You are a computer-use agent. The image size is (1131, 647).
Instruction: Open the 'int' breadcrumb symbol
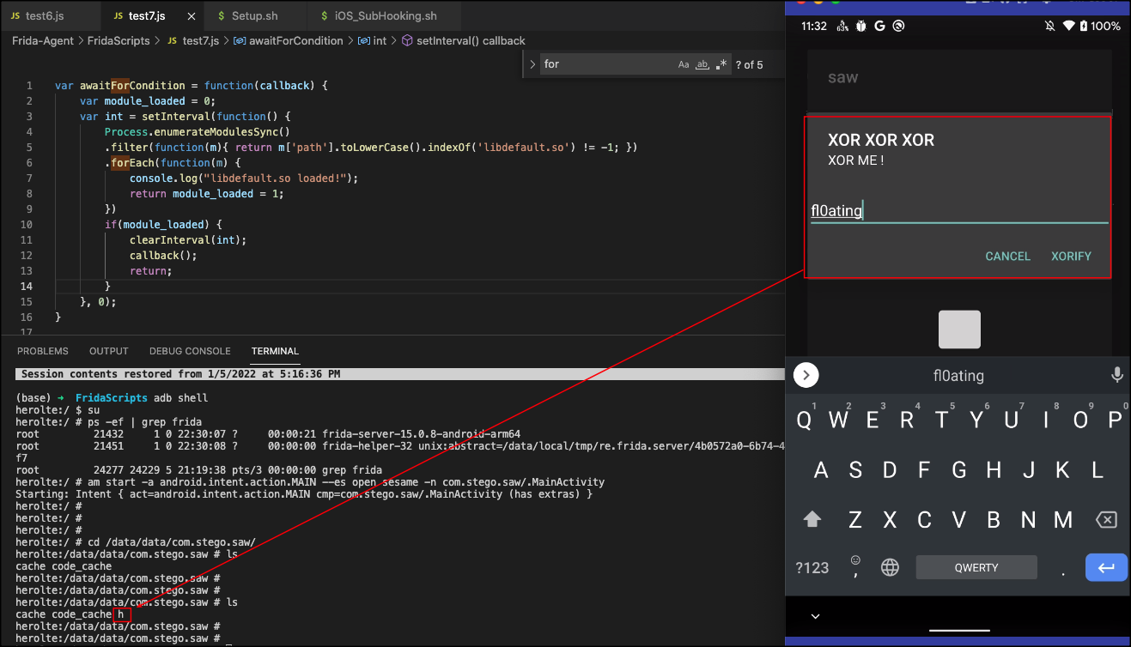coord(373,40)
